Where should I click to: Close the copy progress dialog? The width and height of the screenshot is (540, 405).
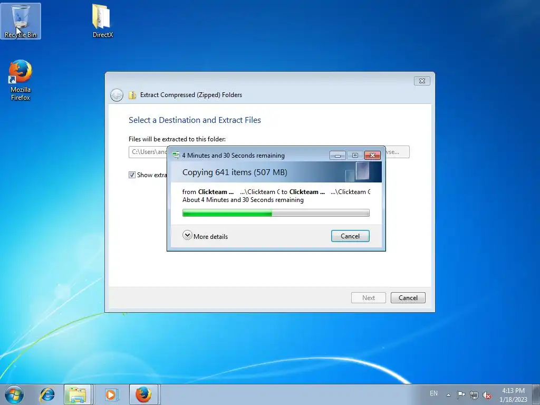coord(372,156)
